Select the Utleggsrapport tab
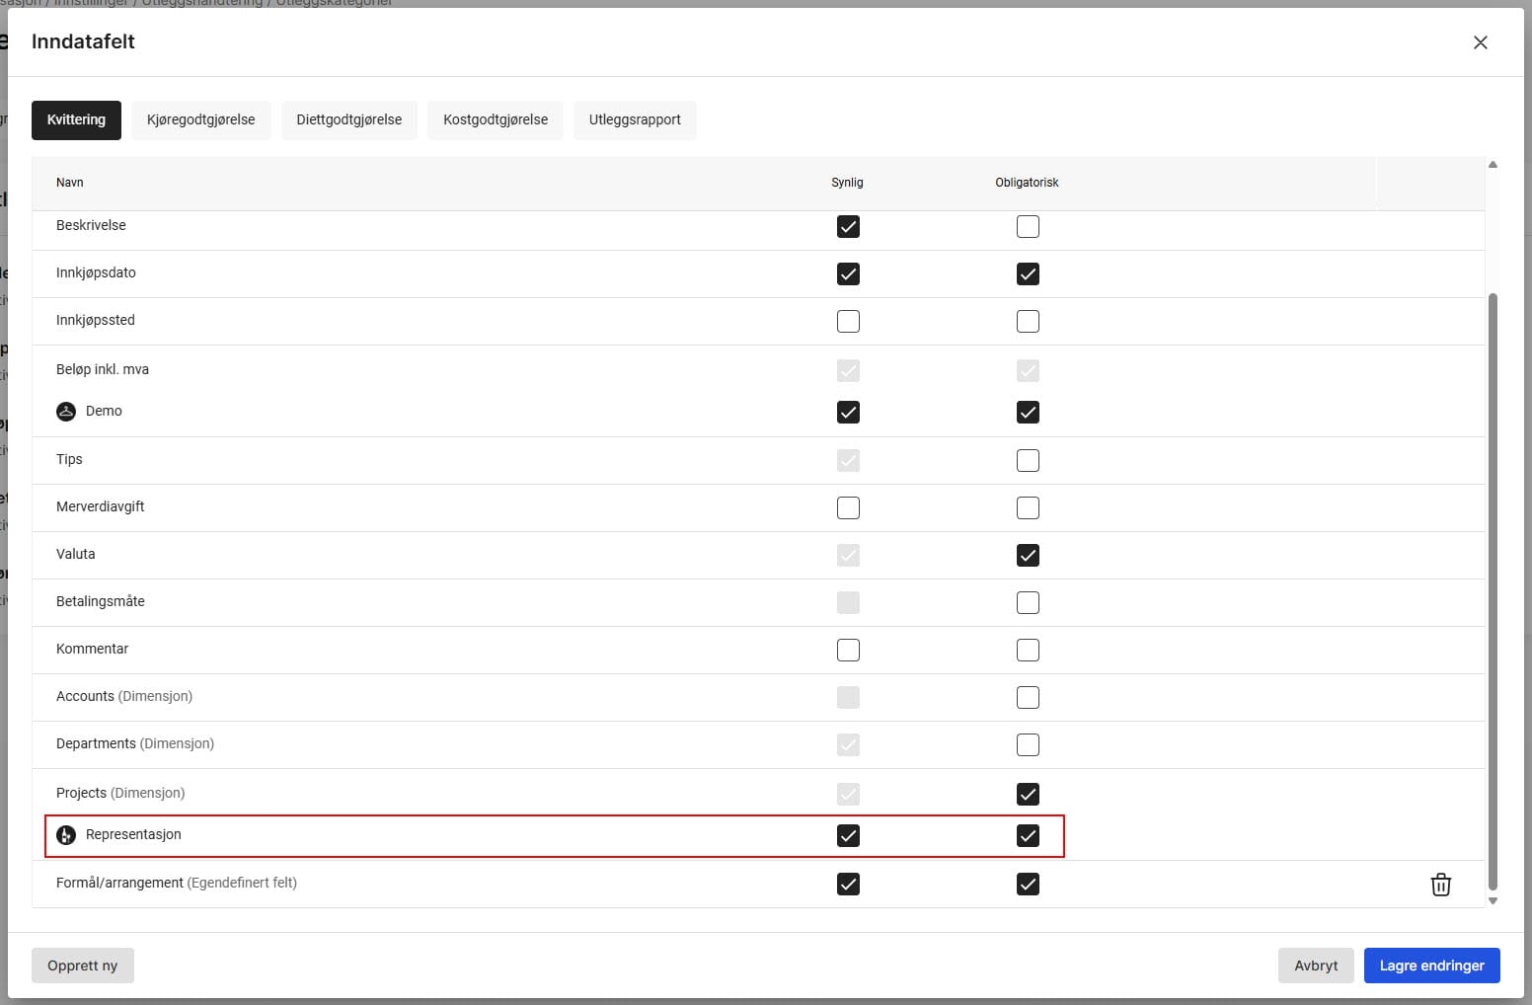 coord(635,120)
